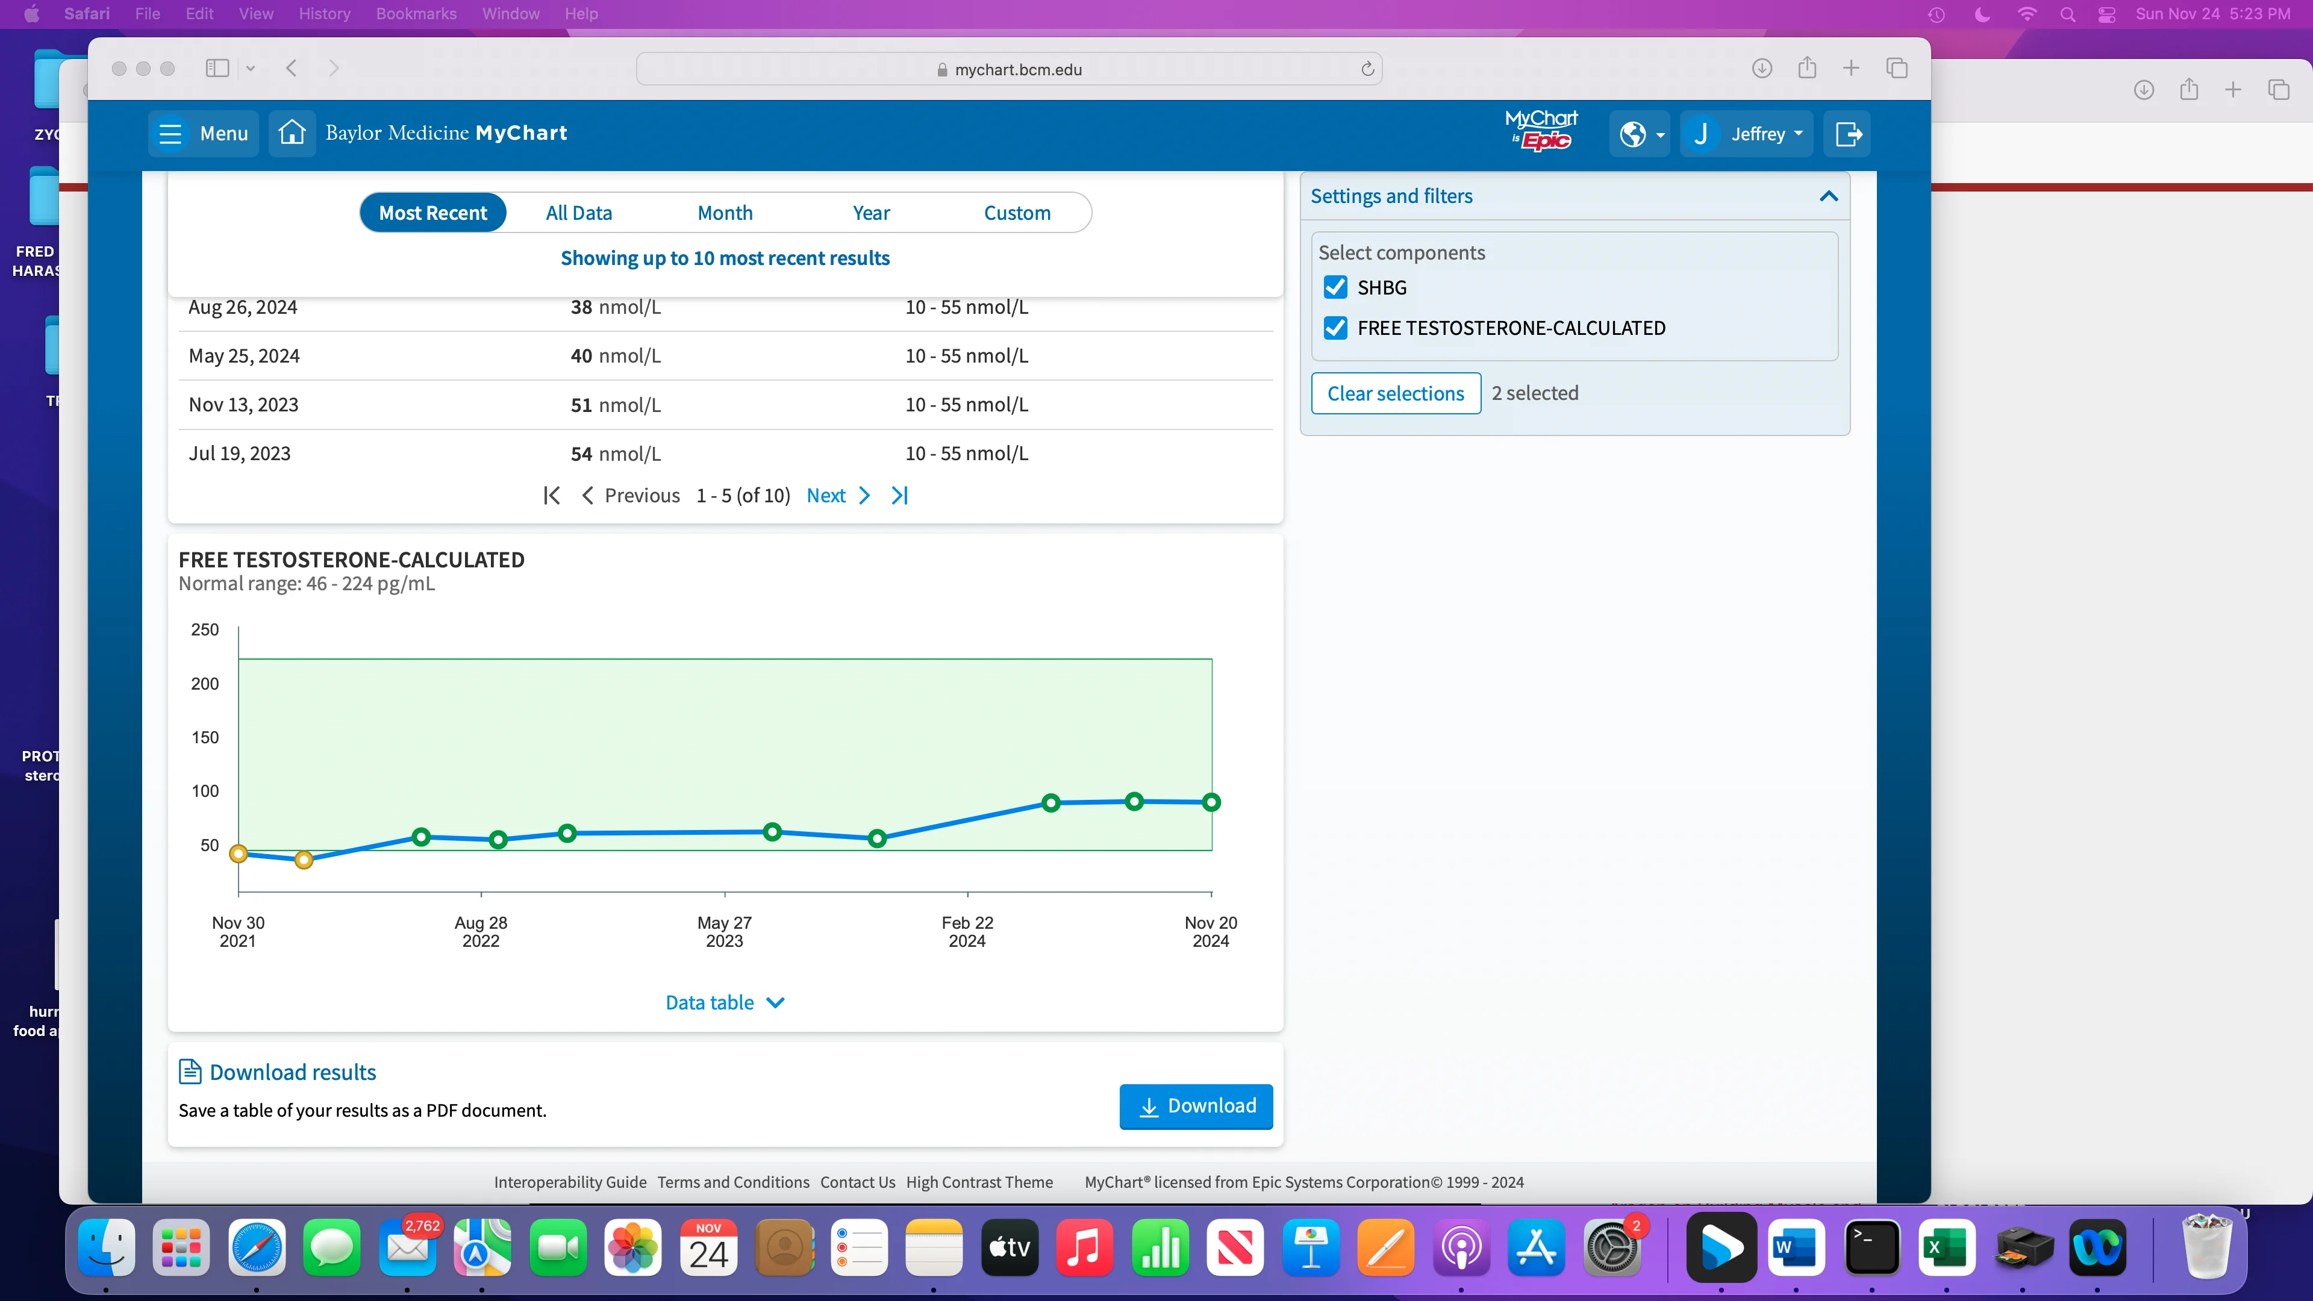Open Time Machine menu bar icon
2313x1301 pixels.
(1936, 14)
